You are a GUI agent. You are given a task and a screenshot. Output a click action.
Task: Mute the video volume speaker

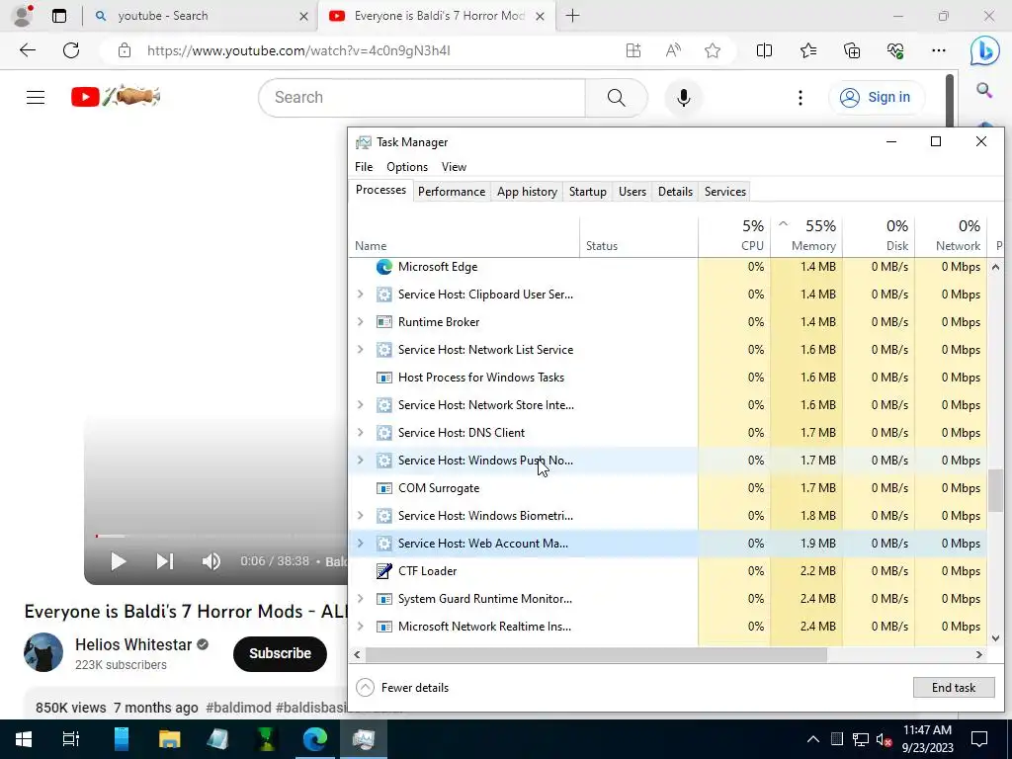click(x=211, y=561)
